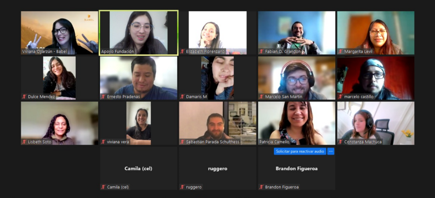Click muted mic icon beside ruggero label

pyautogui.click(x=182, y=187)
